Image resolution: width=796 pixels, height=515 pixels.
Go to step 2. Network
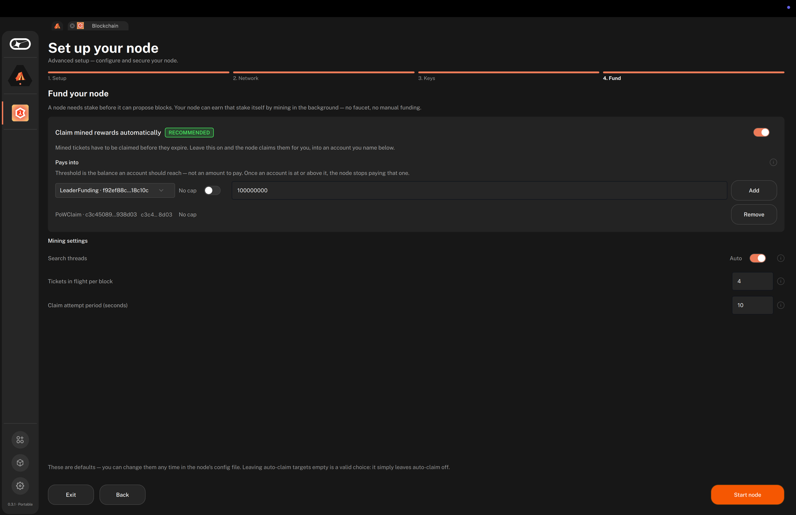click(324, 76)
